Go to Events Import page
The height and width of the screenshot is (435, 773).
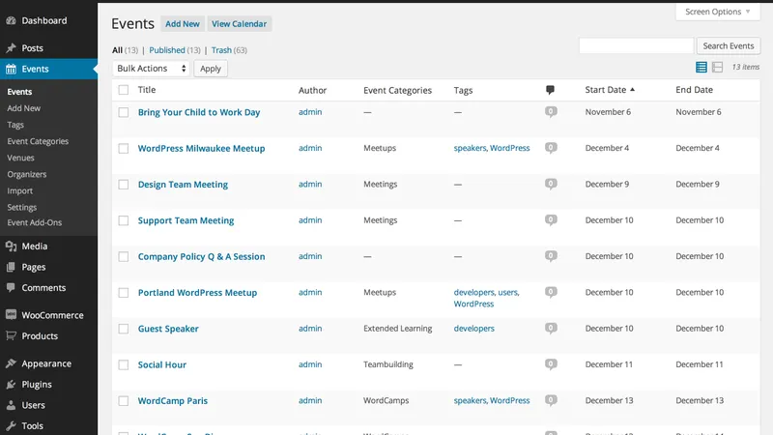pyautogui.click(x=19, y=190)
